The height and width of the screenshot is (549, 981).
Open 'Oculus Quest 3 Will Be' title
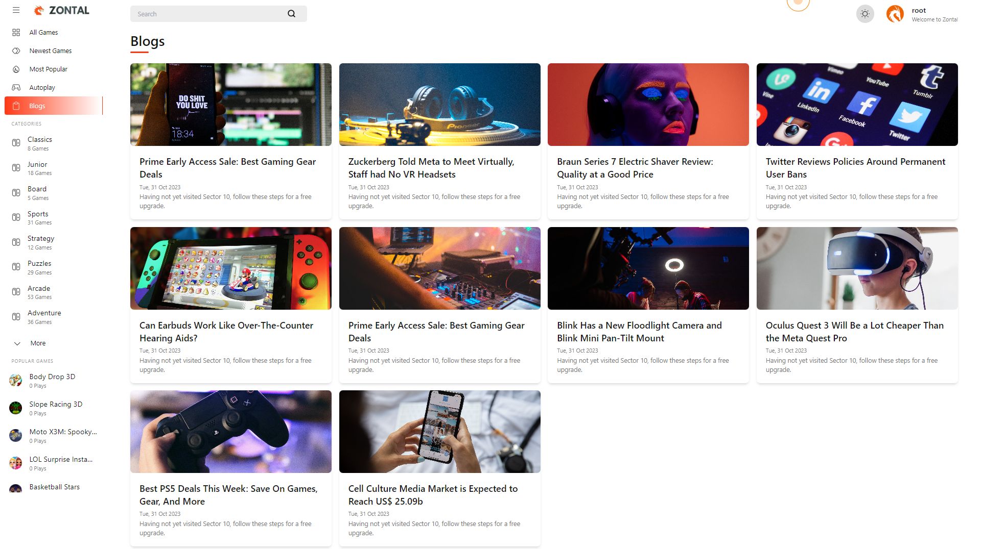(x=854, y=332)
